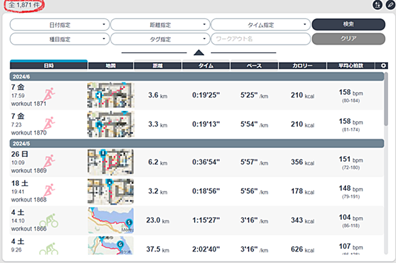The width and height of the screenshot is (396, 263).
Task: Open the タグ指定 dropdown
Action: (160, 39)
